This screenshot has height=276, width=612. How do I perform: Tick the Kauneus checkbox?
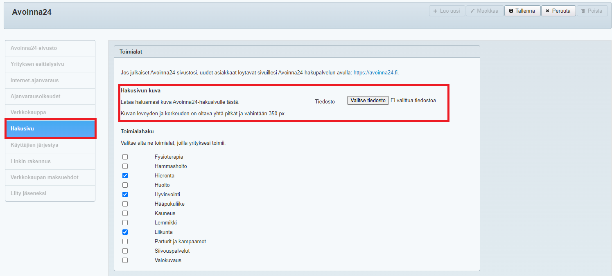coord(125,213)
